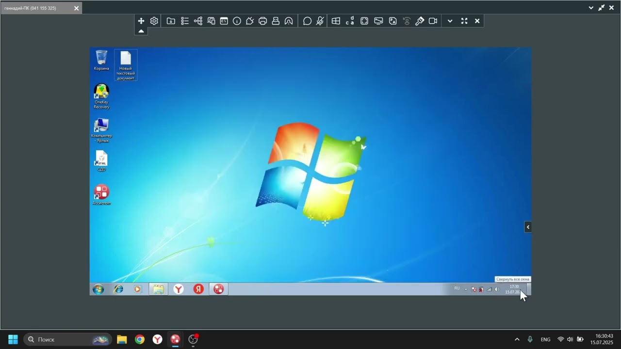Click the monitor display icon
This screenshot has height=349, width=621.
(378, 21)
